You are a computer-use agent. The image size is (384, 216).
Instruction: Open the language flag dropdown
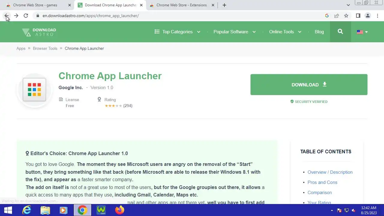click(362, 32)
